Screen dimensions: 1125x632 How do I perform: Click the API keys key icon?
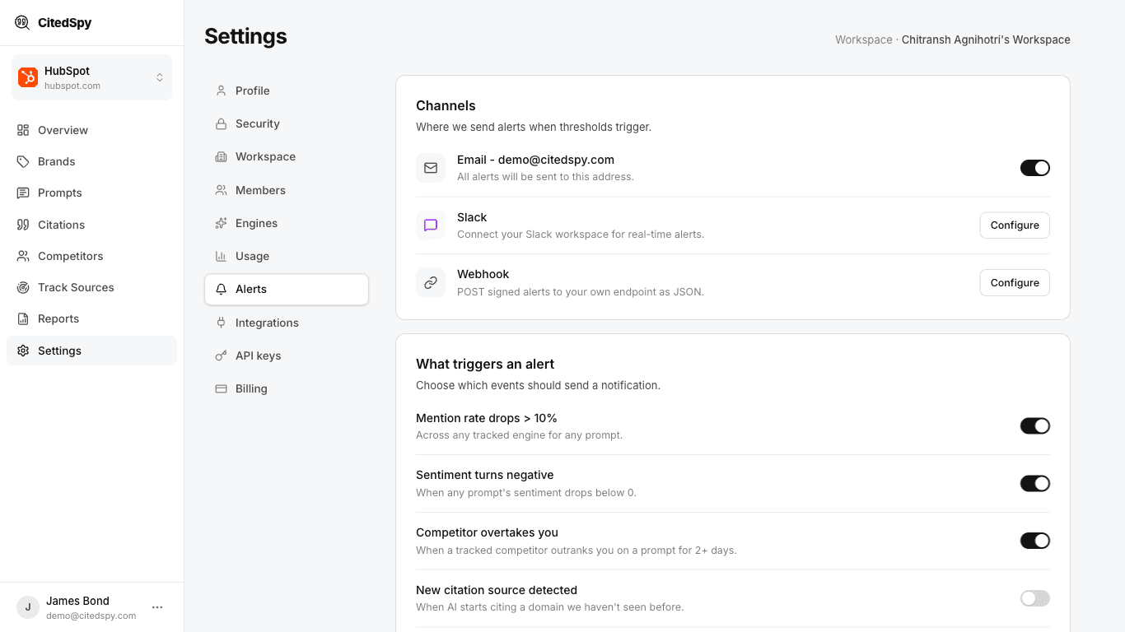(x=221, y=355)
